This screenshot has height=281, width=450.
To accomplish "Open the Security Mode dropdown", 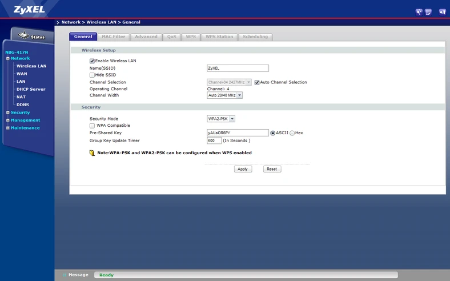I will tap(220, 119).
